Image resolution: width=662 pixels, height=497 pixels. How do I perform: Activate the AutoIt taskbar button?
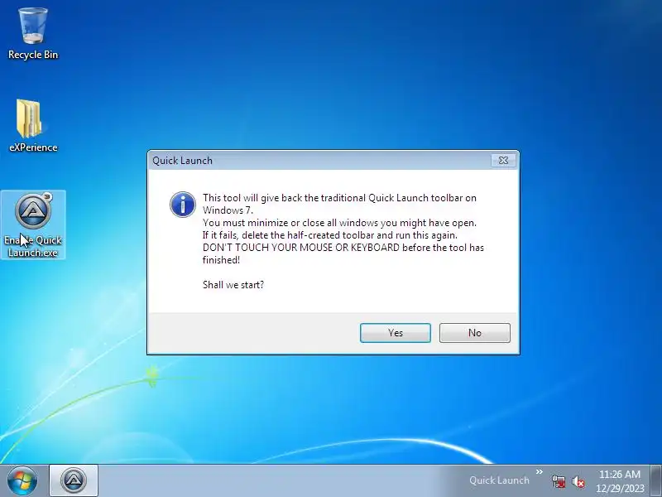74,480
